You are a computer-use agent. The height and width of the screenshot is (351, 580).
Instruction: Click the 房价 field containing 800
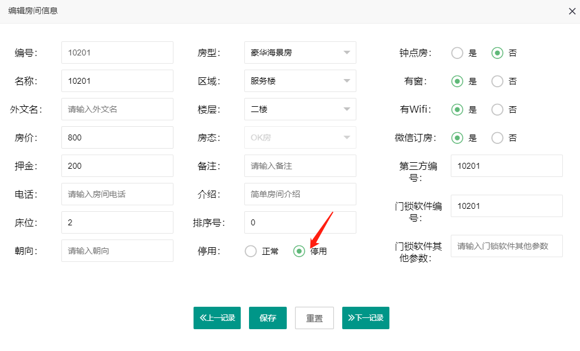click(x=117, y=137)
